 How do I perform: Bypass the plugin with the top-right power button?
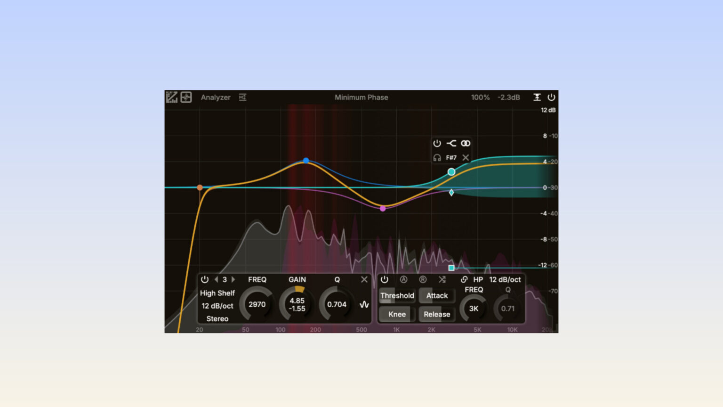pos(552,98)
